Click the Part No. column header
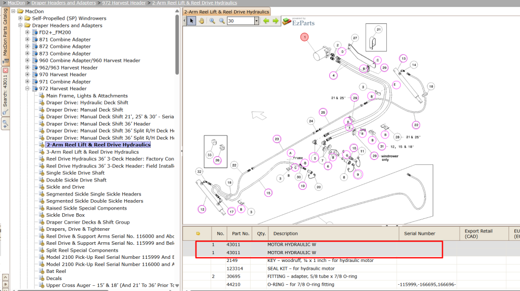520x291 pixels. [240, 233]
